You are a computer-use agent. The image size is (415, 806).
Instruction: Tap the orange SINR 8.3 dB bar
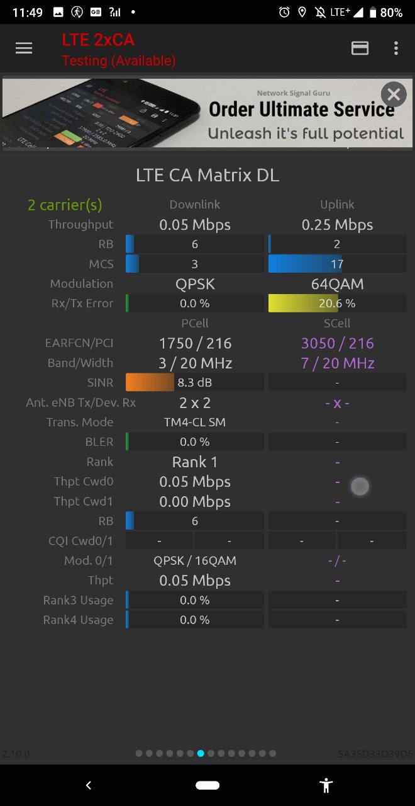[195, 382]
